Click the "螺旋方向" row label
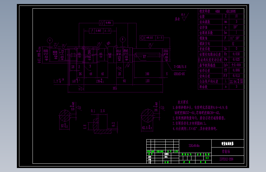 205,44
